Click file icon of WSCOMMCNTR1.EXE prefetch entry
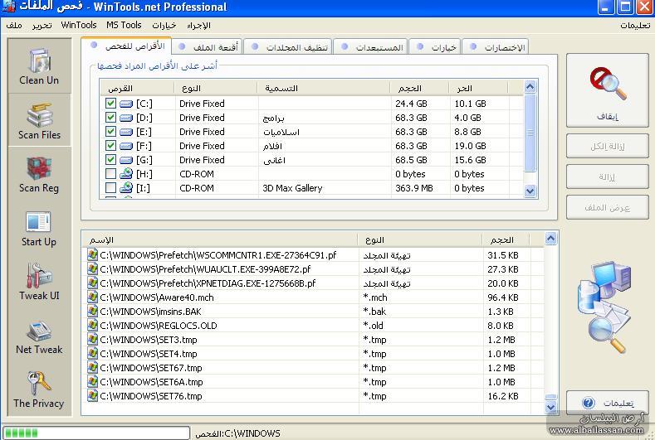 tap(92, 255)
